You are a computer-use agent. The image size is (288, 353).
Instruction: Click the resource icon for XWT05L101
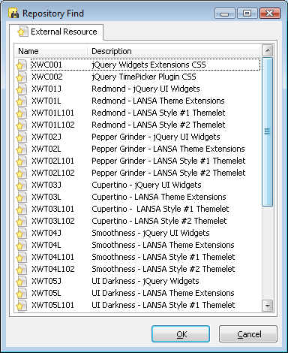click(21, 305)
